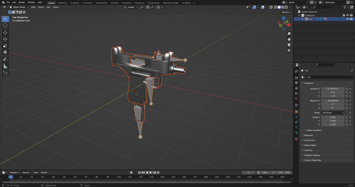The image size is (355, 187).
Task: Click the Blender logo icon
Action: click(x=3, y=3)
